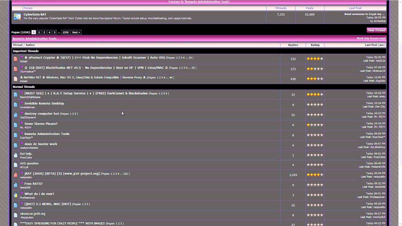Jump to first unread in What do i do now
Viewport: 402px width, 226px height.
click(x=22, y=194)
